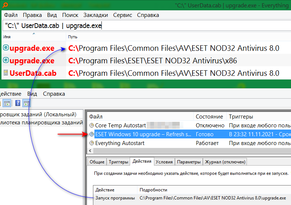The image size is (291, 205).
Task: Click the Действие column header in actions list
Action: coord(115,190)
